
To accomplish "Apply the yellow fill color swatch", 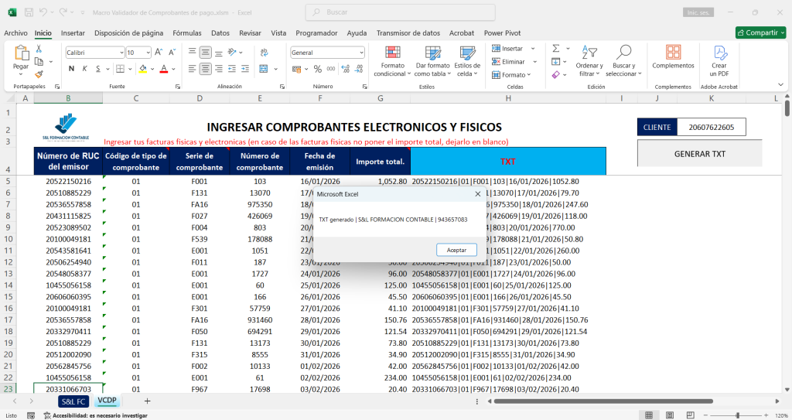I will (x=142, y=68).
